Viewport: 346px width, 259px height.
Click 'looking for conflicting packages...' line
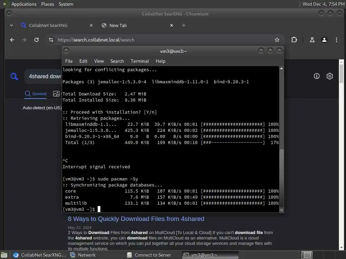pyautogui.click(x=110, y=69)
